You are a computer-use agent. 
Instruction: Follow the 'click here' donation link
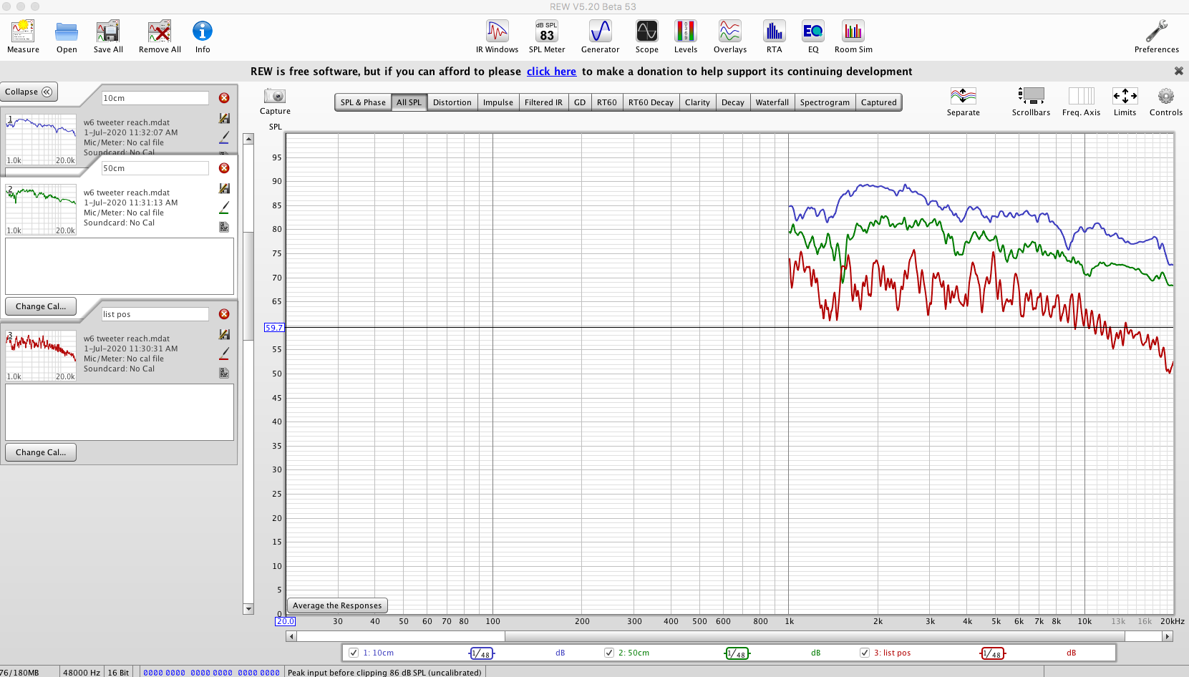551,72
